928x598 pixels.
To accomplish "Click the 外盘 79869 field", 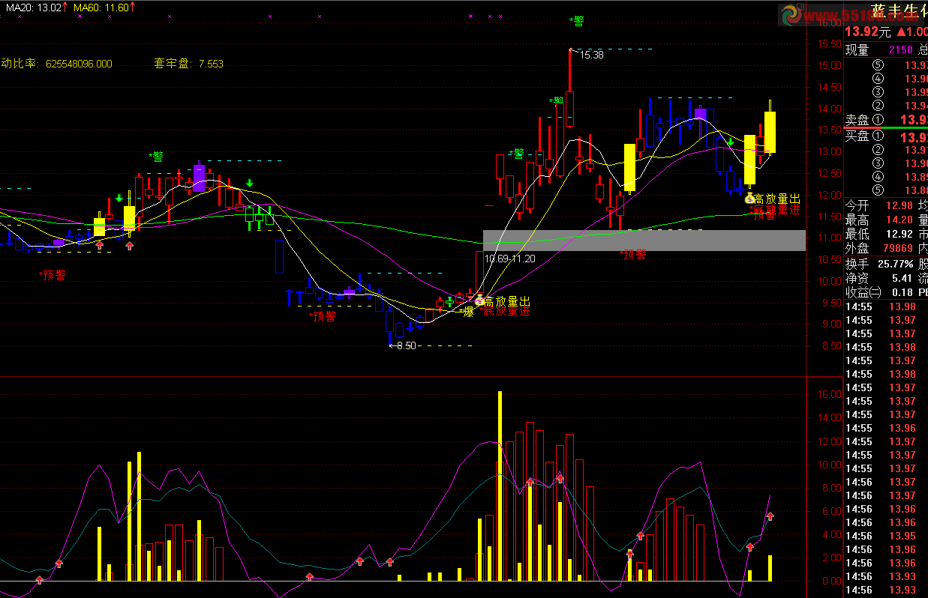I will (879, 248).
